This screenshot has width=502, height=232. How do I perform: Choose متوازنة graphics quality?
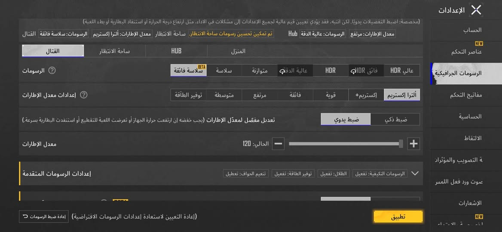[260, 71]
